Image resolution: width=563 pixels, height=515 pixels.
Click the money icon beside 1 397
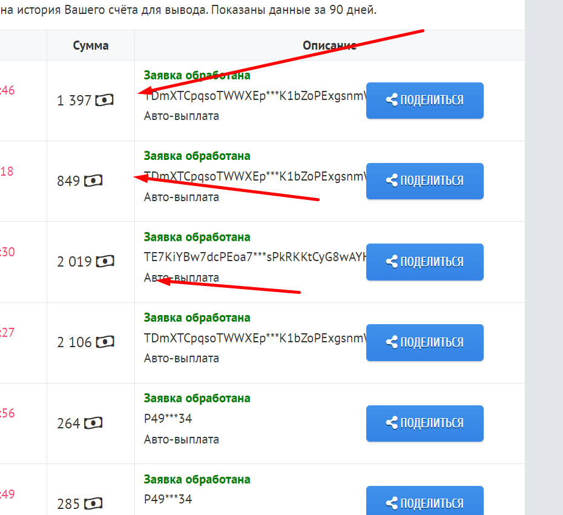[105, 100]
